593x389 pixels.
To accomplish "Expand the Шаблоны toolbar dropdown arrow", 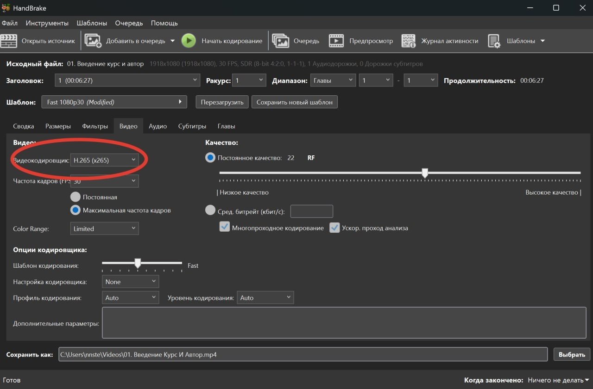I will point(542,41).
